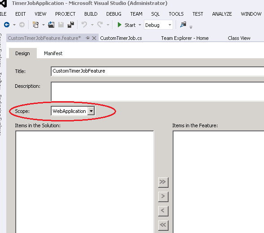Expand the Navigate Backward history dropdown
Screen dimensions: 264x233
[x=14, y=25]
